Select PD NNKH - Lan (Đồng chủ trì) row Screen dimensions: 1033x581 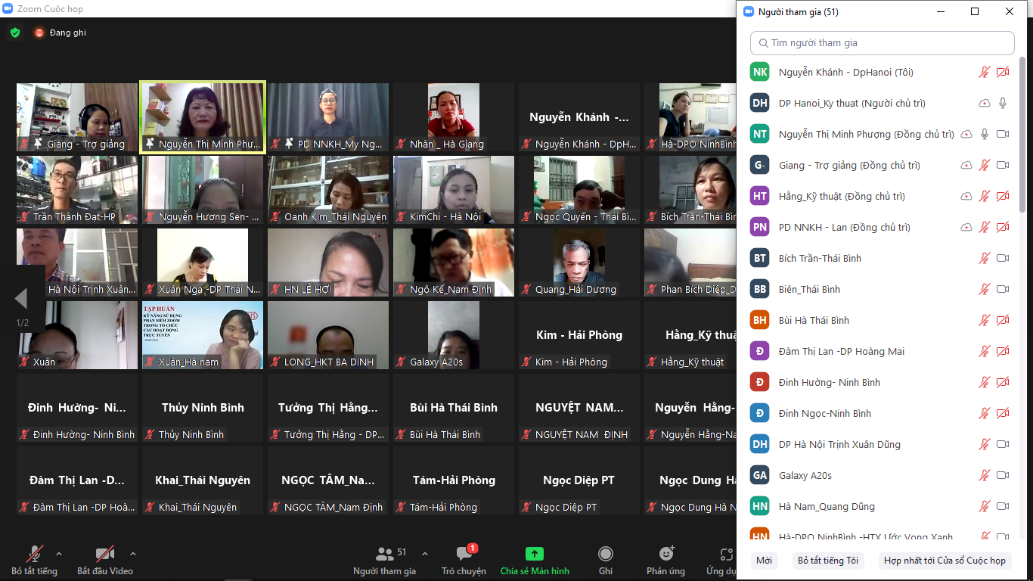(882, 228)
